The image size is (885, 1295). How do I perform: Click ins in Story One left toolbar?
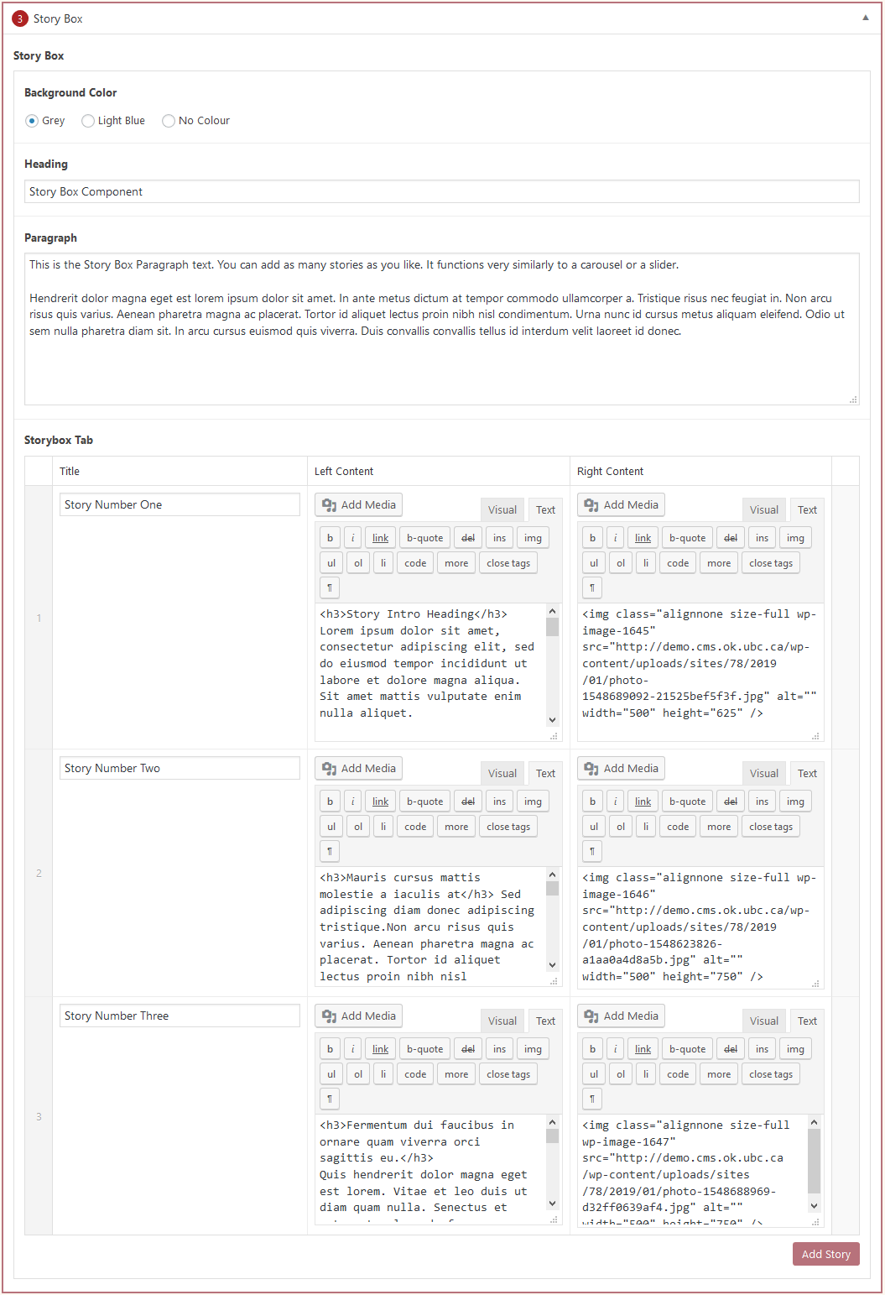499,538
